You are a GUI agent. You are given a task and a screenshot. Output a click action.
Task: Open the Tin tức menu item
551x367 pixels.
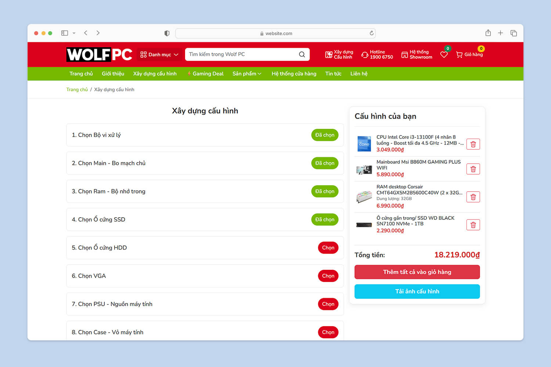334,74
